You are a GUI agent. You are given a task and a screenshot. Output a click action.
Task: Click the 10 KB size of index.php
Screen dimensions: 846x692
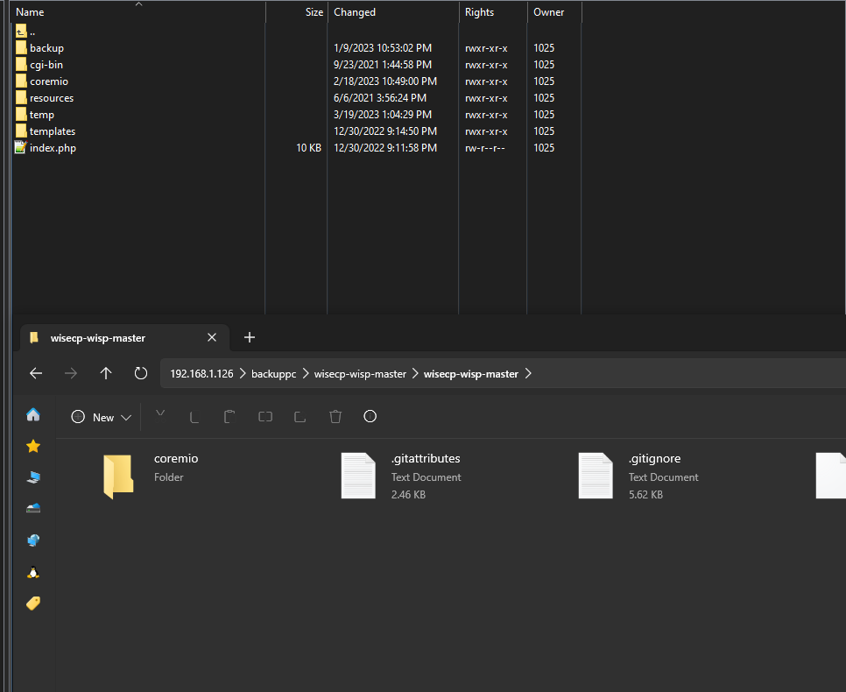[x=308, y=148]
